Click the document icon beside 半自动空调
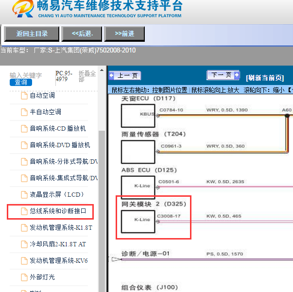Viewport: 293px width, 292px height. [x=24, y=112]
